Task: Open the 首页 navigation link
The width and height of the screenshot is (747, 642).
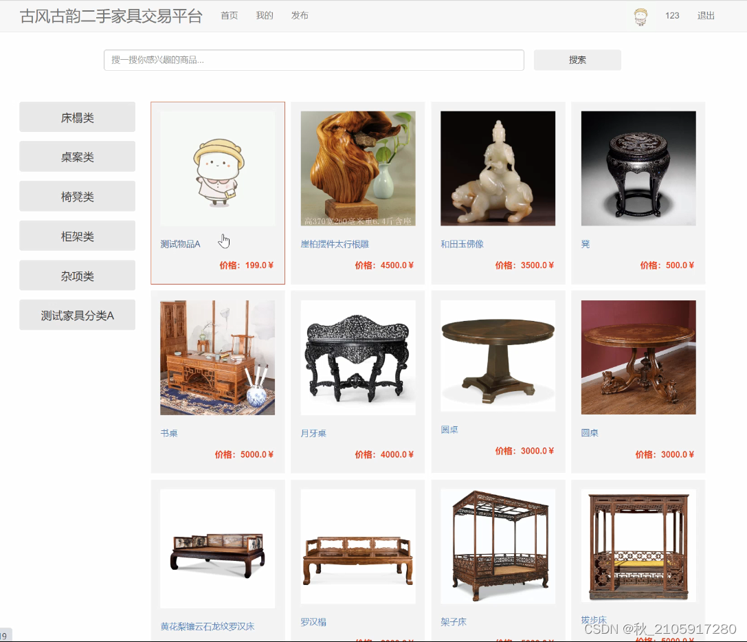Action: point(229,16)
